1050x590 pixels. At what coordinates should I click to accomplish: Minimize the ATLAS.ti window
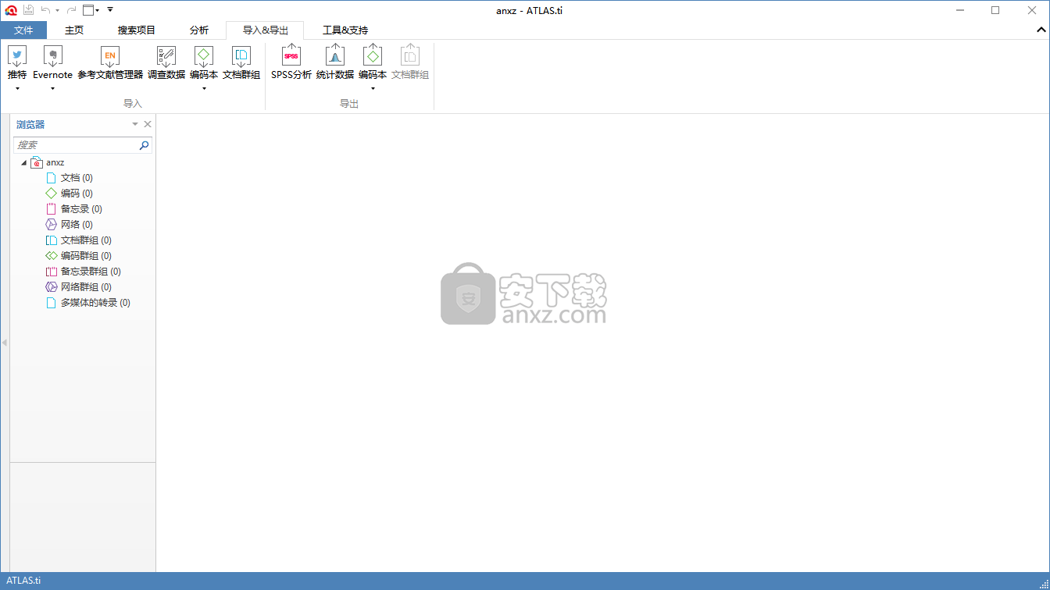pyautogui.click(x=959, y=10)
